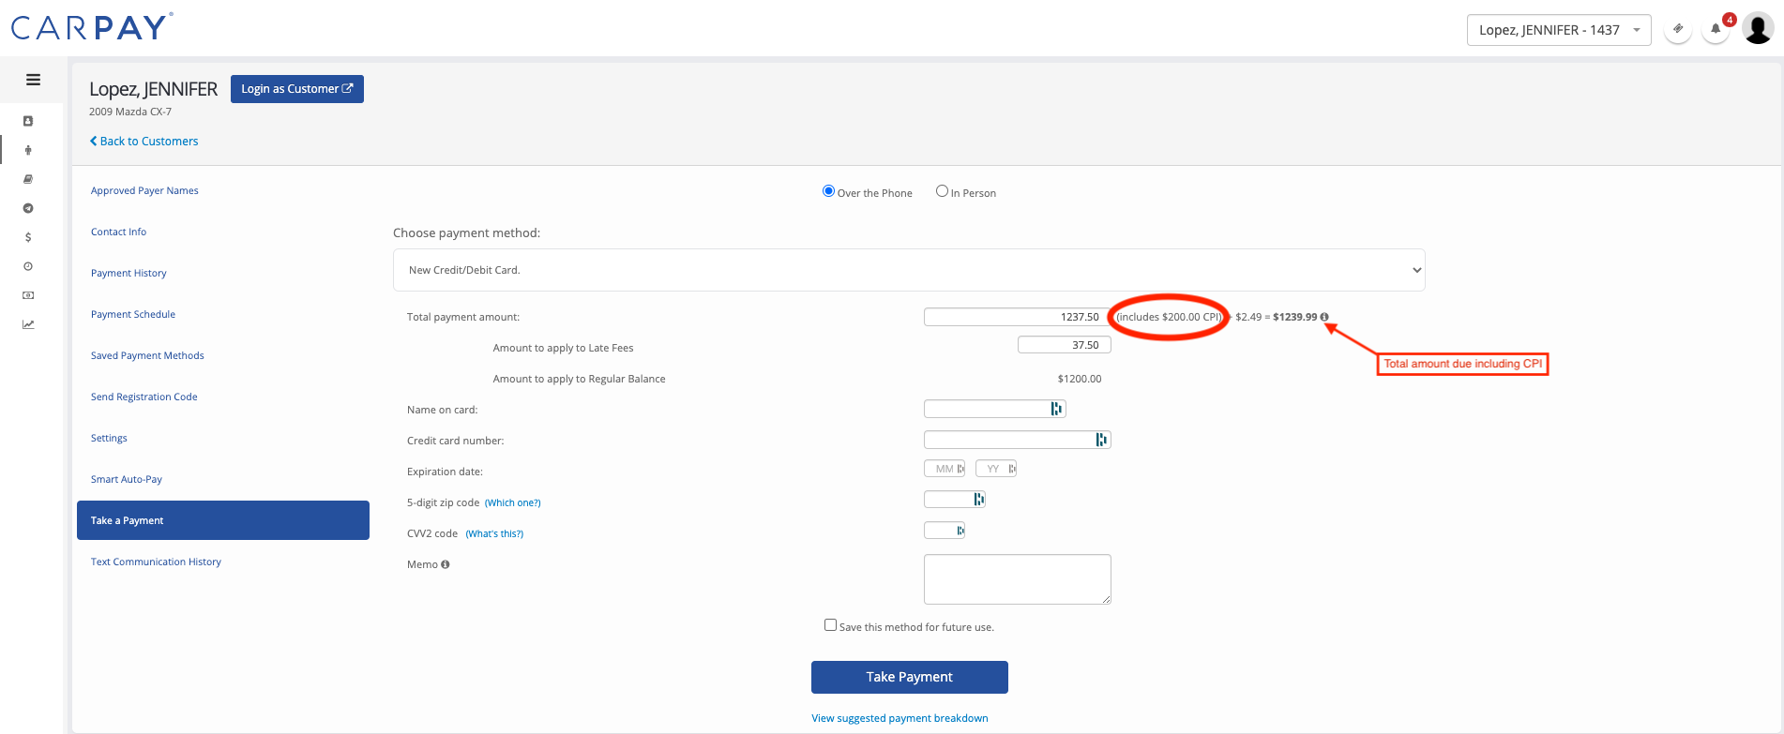This screenshot has width=1784, height=734.
Task: Click the address book sidebar icon
Action: pyautogui.click(x=28, y=121)
